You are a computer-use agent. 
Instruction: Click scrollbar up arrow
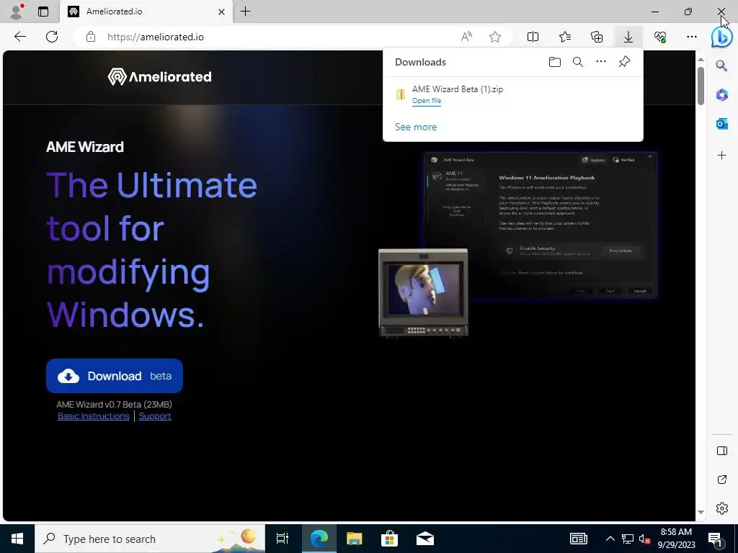pos(701,59)
